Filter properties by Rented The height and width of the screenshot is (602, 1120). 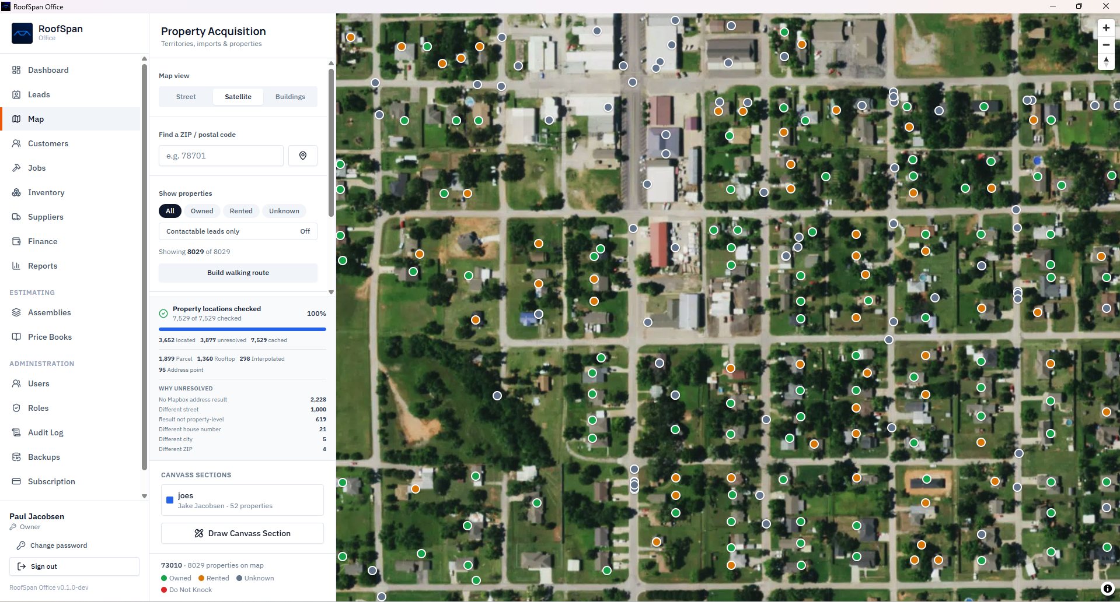(x=241, y=211)
